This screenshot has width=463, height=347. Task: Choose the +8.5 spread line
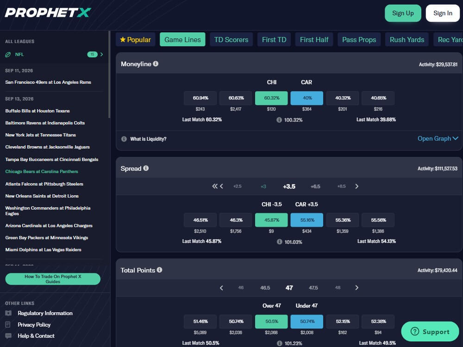click(341, 186)
